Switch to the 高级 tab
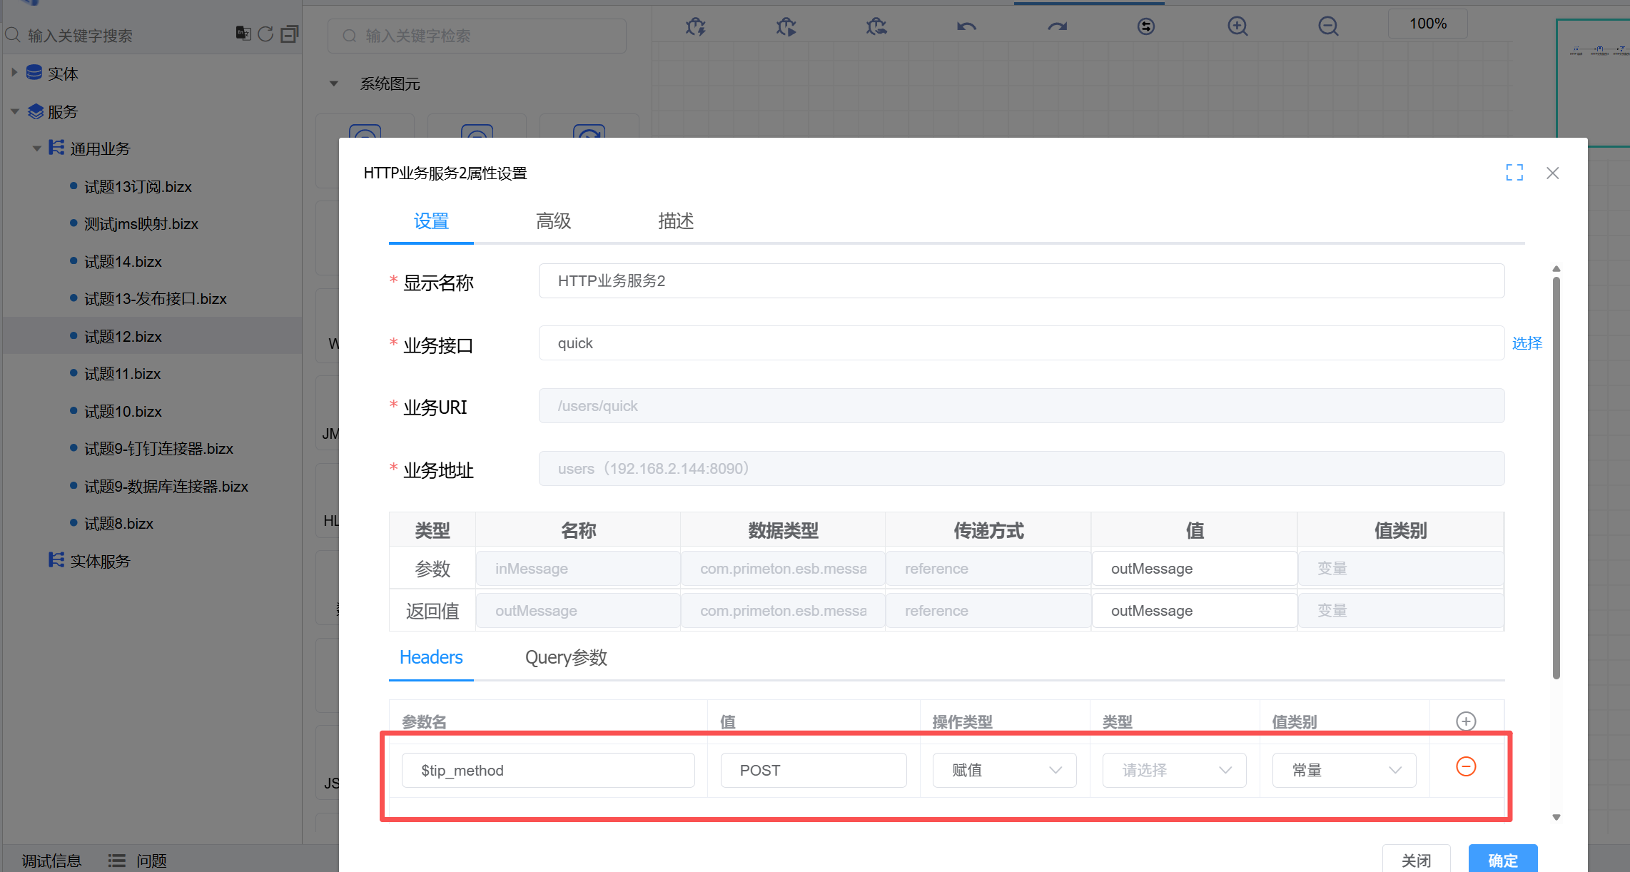The image size is (1630, 872). [x=553, y=221]
